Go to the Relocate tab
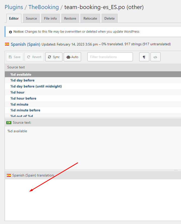181x224 pixels. click(x=90, y=18)
